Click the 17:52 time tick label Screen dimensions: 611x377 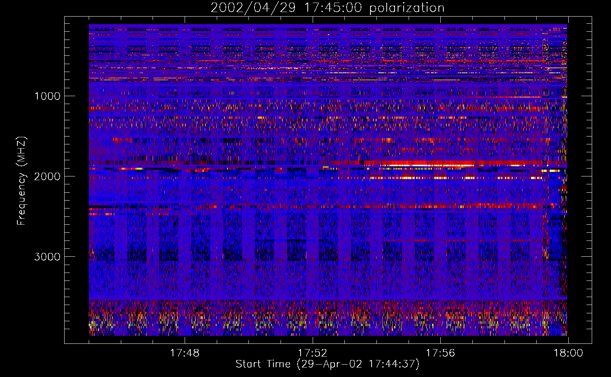click(312, 353)
